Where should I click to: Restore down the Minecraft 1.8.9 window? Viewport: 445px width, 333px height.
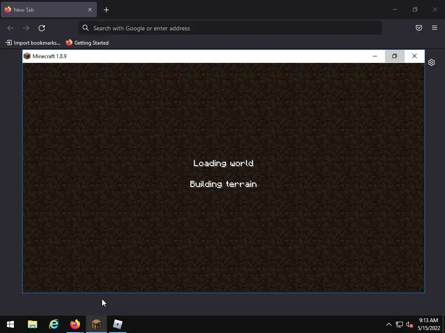coord(395,56)
